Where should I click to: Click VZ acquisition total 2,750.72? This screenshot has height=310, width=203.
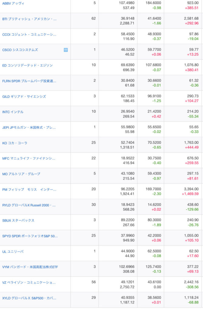[x=127, y=287]
